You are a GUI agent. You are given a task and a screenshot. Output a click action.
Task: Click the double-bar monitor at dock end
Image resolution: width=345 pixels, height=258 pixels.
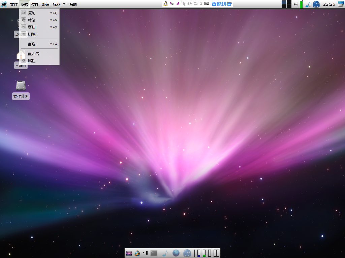217,253
